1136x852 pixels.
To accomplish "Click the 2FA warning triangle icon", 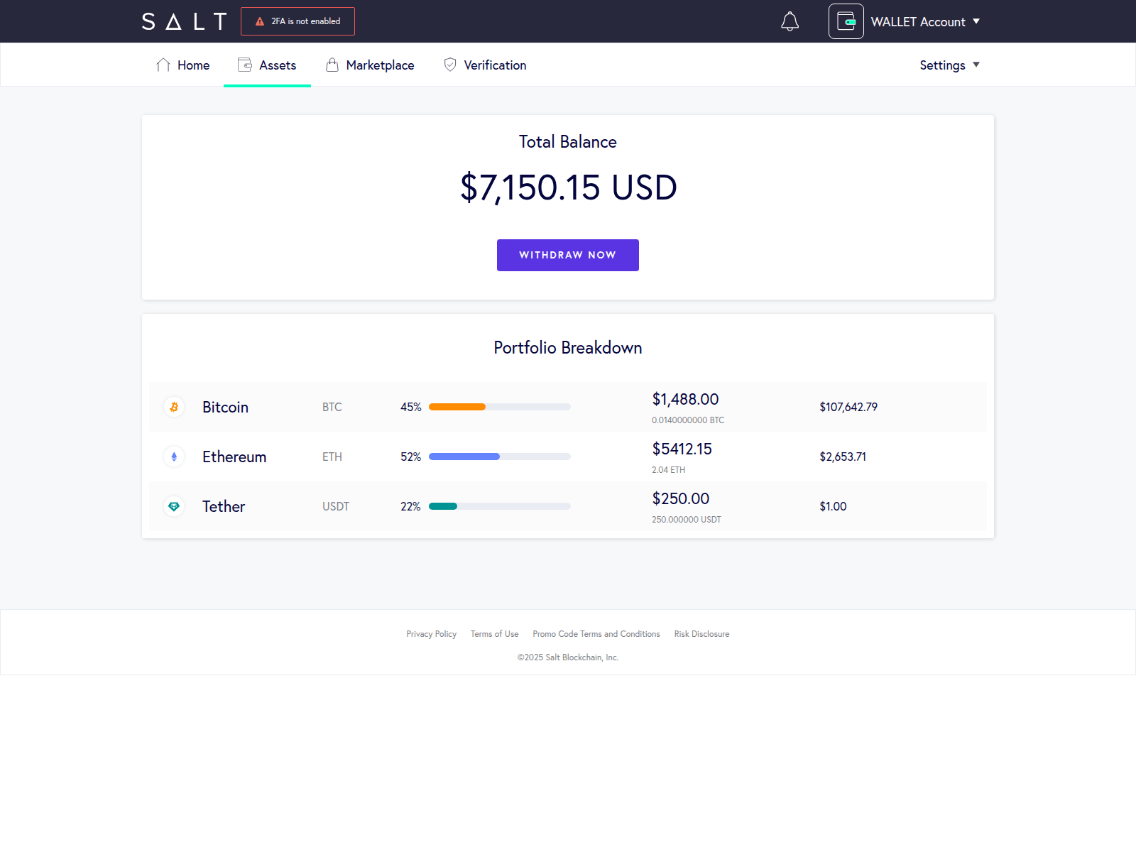I will point(260,21).
